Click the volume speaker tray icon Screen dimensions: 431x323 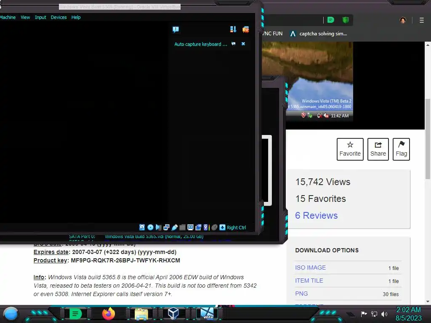[x=384, y=314]
